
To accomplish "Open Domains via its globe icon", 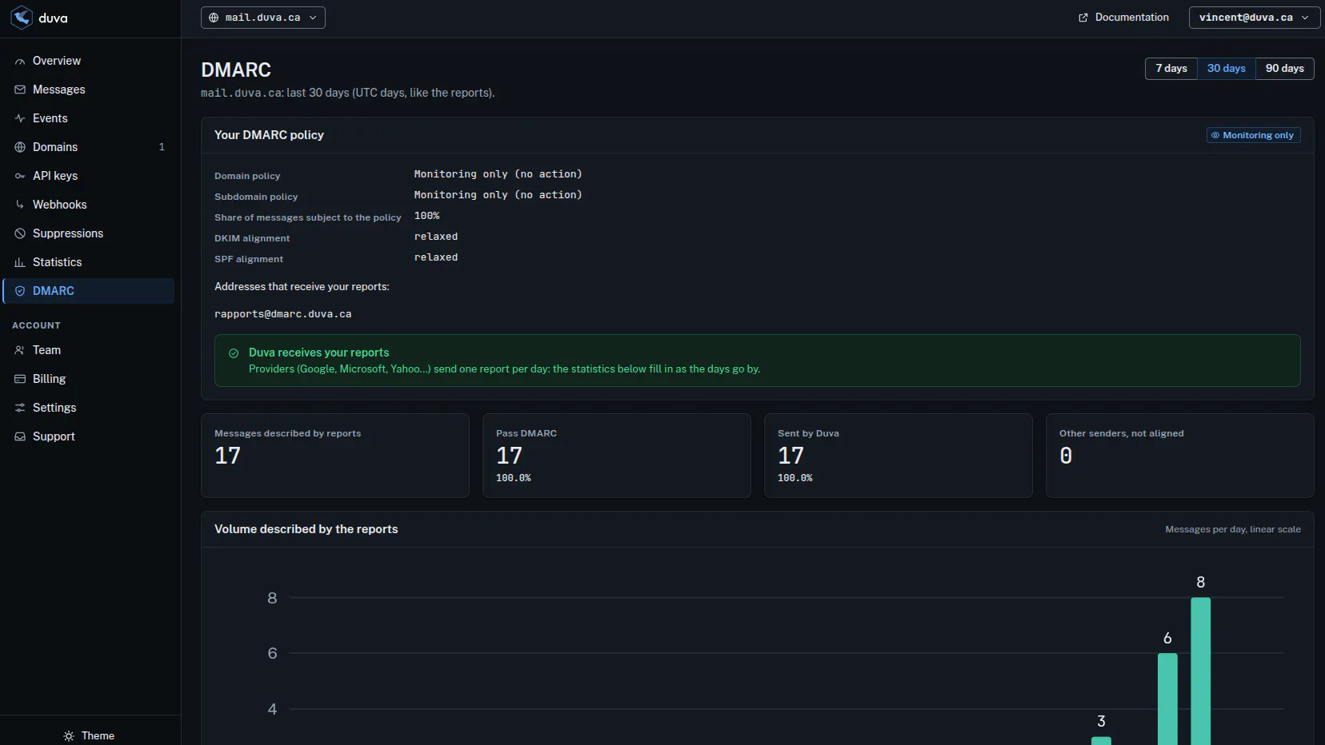I will [x=20, y=147].
